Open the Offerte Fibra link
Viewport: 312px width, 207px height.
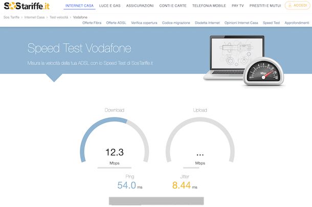pos(92,23)
